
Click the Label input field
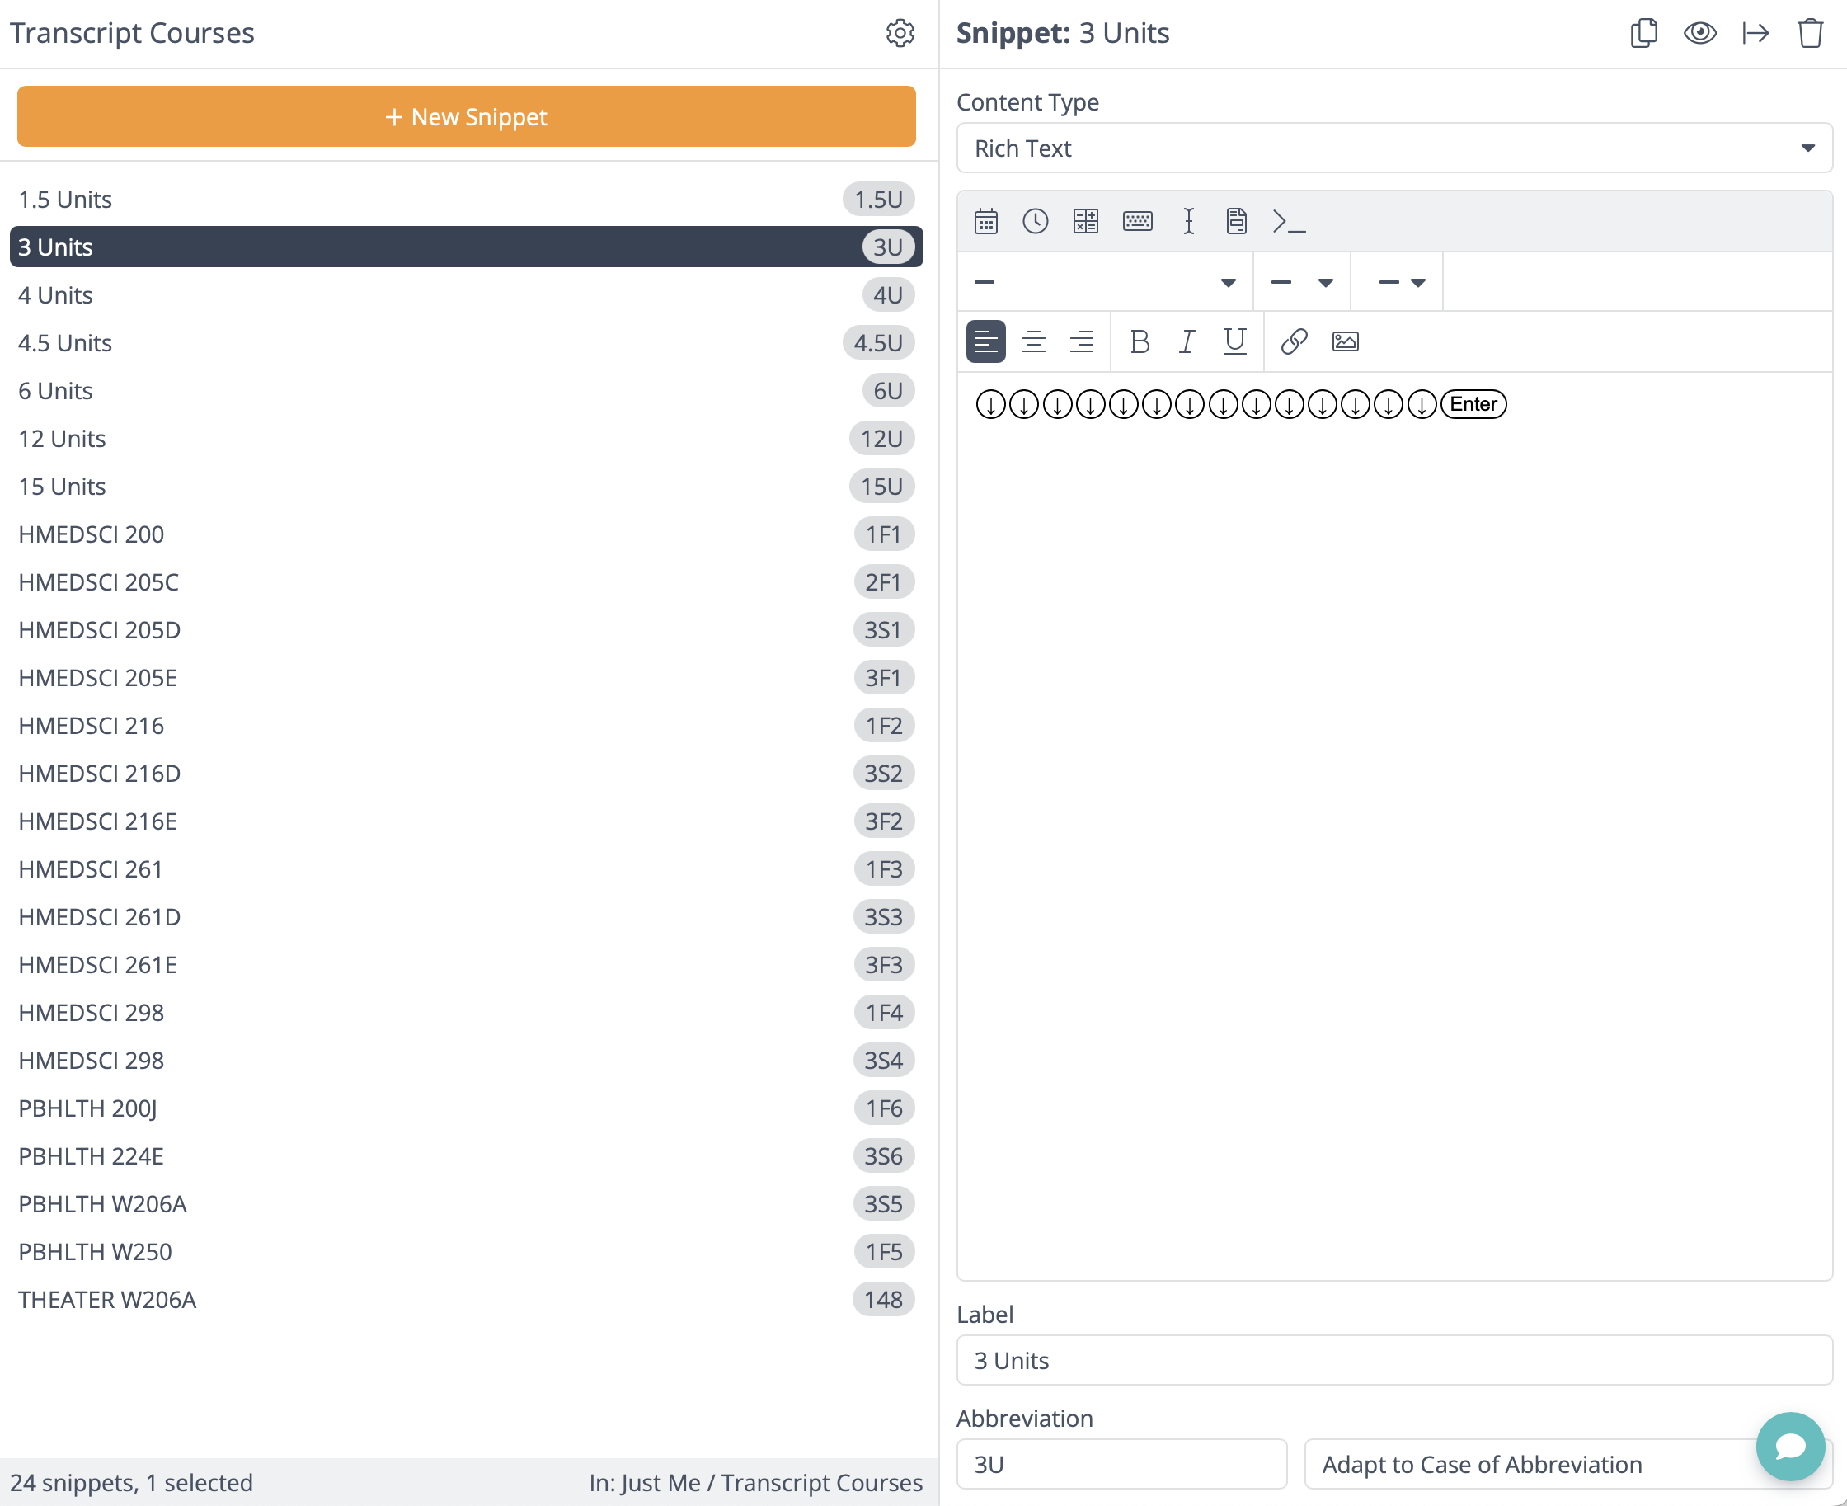tap(1393, 1360)
